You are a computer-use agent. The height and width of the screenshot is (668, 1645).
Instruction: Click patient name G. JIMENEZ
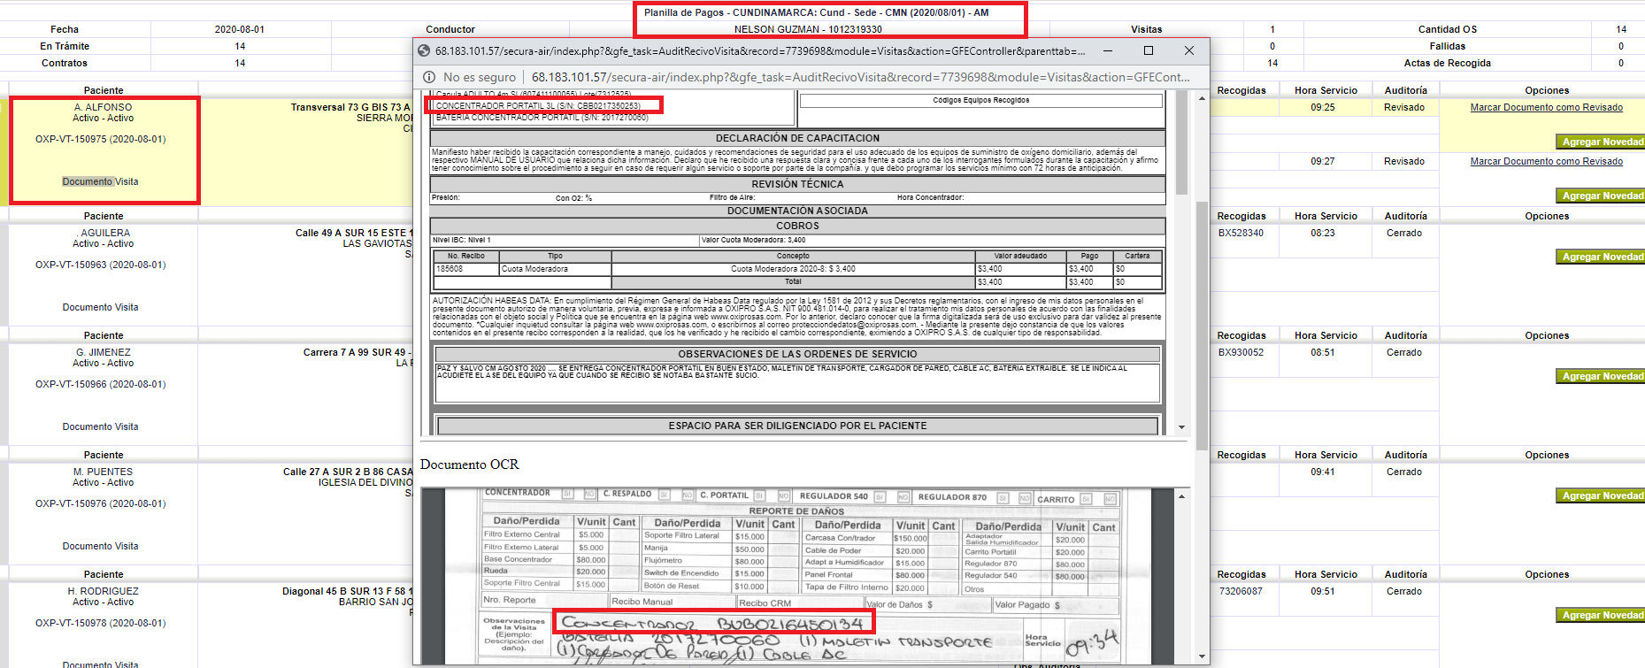[x=103, y=352]
